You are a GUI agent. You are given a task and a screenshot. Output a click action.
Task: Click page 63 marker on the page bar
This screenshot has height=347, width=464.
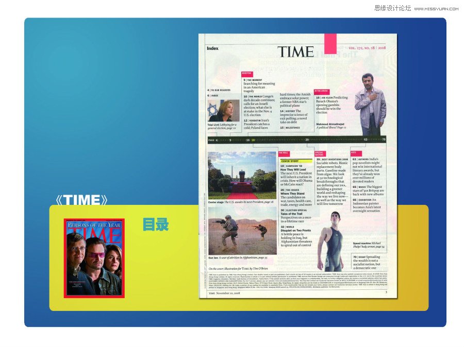click(366, 140)
